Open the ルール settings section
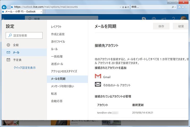190x127 pixels. point(54,49)
